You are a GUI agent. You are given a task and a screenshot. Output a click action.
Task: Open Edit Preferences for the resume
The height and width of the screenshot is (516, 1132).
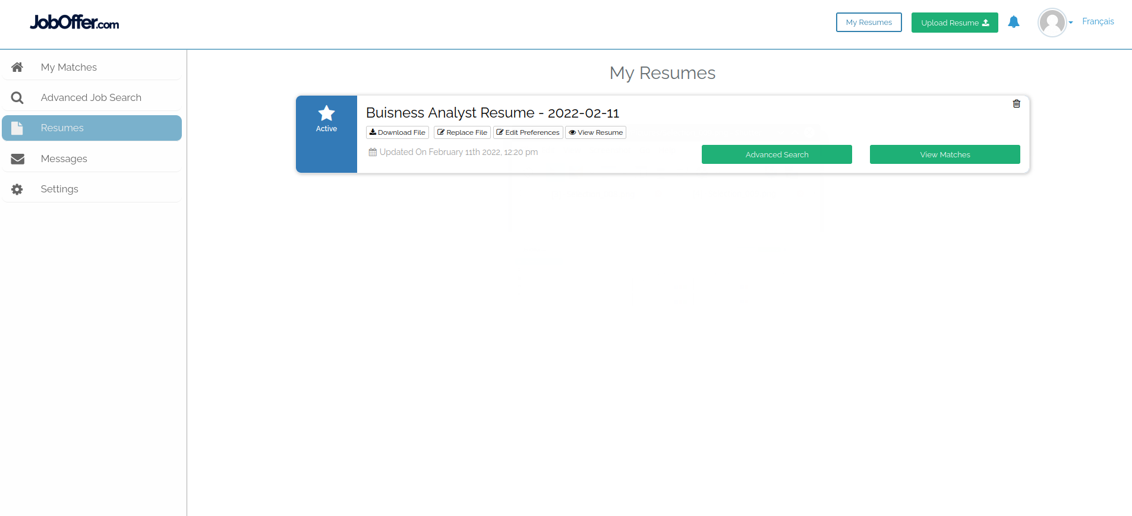point(528,132)
